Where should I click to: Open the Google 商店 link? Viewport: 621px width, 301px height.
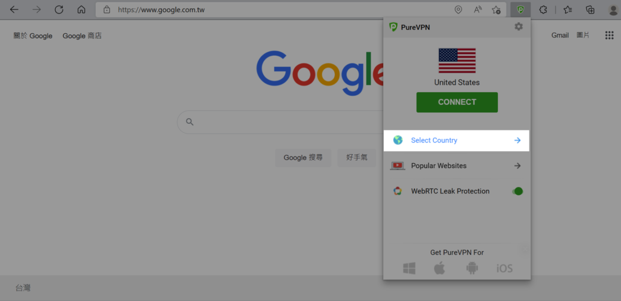[82, 36]
